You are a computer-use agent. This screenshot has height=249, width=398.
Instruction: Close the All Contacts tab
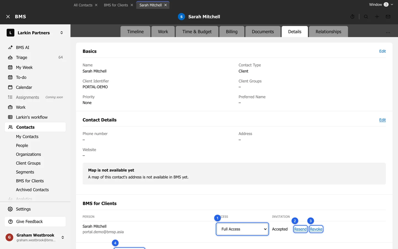point(96,5)
